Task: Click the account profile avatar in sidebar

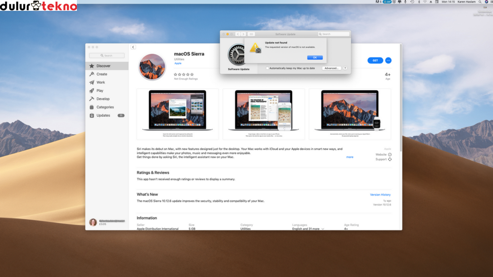Action: click(93, 222)
